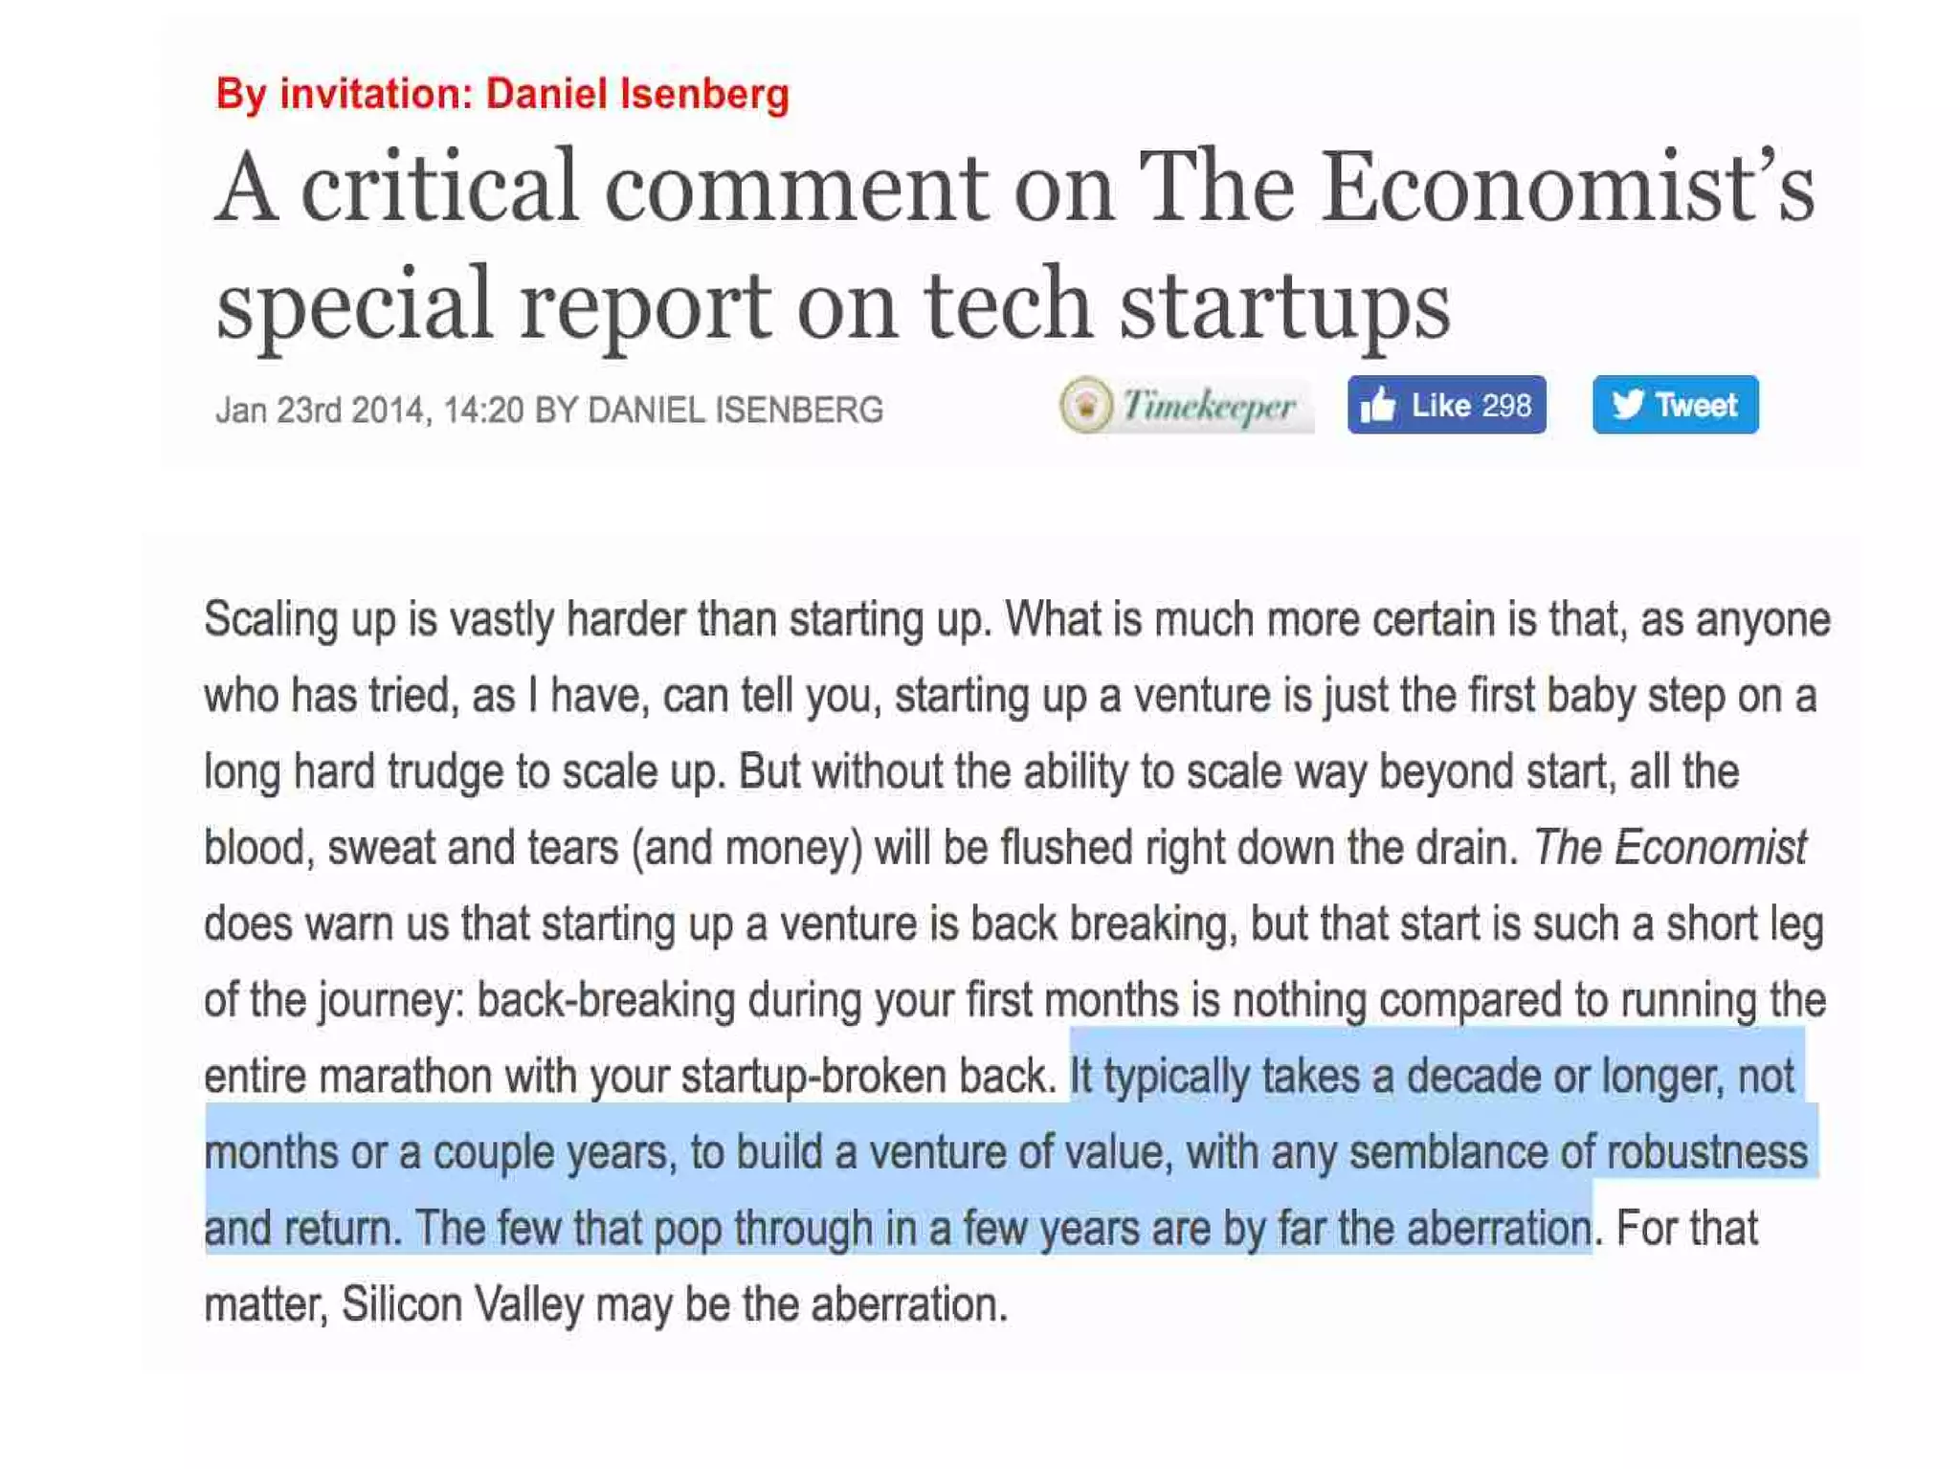This screenshot has height=1469, width=1960.
Task: Click the phrase "entire marathon with your startup-broken back"
Action: [x=628, y=1076]
